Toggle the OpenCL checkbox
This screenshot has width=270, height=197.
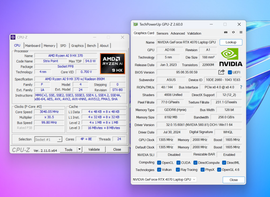159,163
